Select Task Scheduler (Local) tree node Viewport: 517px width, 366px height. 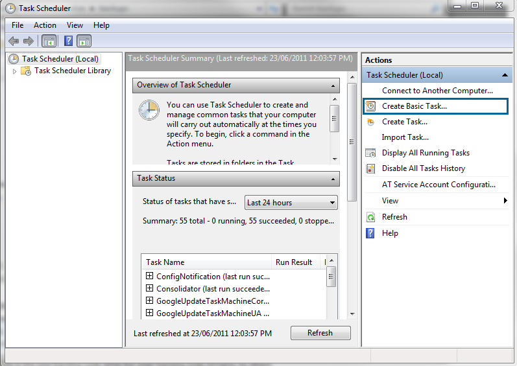pos(60,59)
